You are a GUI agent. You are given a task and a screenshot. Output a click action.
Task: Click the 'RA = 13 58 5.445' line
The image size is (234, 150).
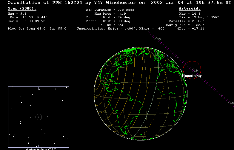click(29, 17)
